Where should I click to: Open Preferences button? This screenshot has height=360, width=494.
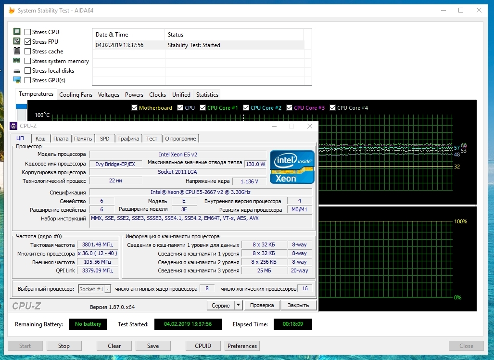pos(242,346)
